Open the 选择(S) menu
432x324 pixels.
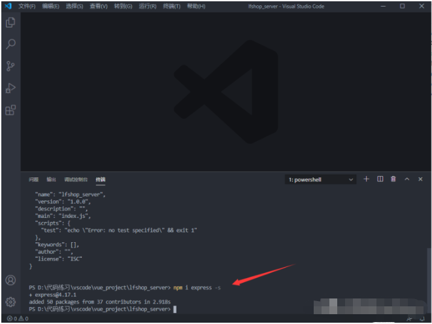(75, 6)
